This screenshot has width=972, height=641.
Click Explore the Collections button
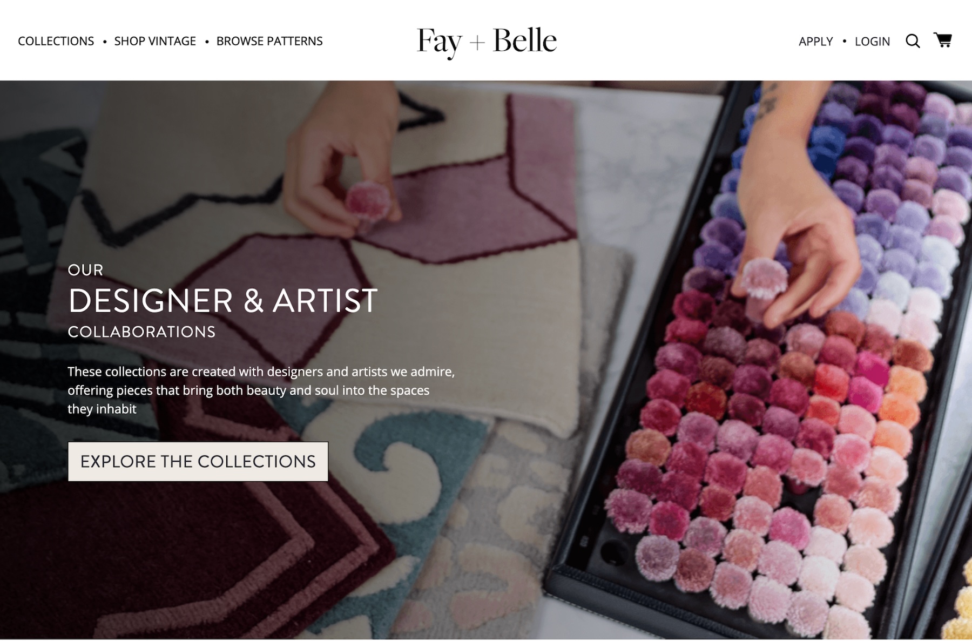click(x=198, y=462)
